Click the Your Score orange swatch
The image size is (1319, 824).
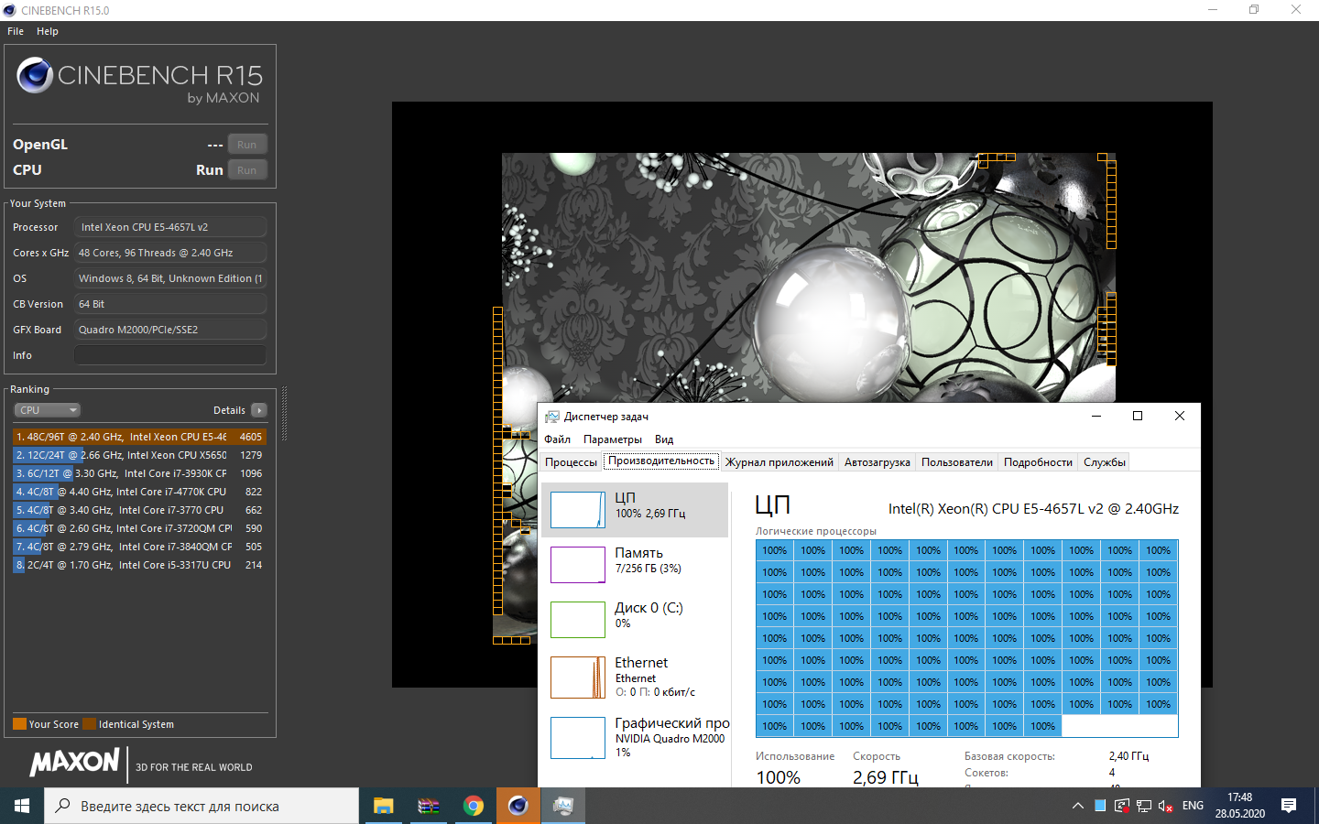19,724
